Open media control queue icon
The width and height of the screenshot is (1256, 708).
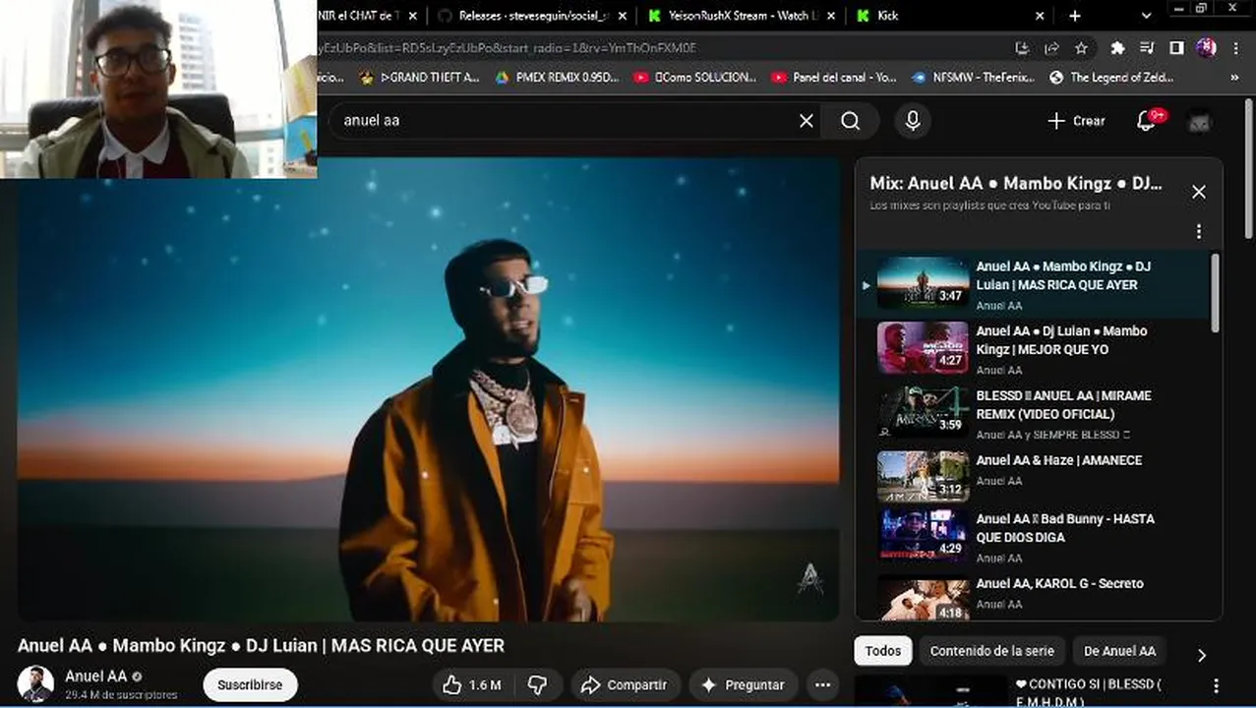click(x=1147, y=48)
